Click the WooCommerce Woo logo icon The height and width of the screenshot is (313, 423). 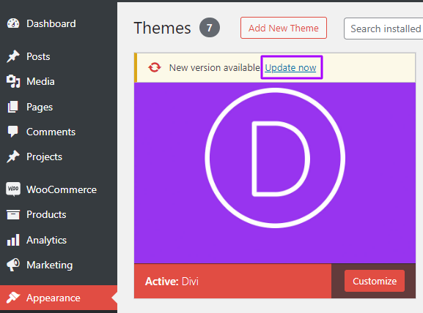(13, 189)
